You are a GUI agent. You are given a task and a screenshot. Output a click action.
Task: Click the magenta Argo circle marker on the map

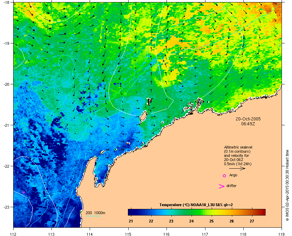coord(24,192)
